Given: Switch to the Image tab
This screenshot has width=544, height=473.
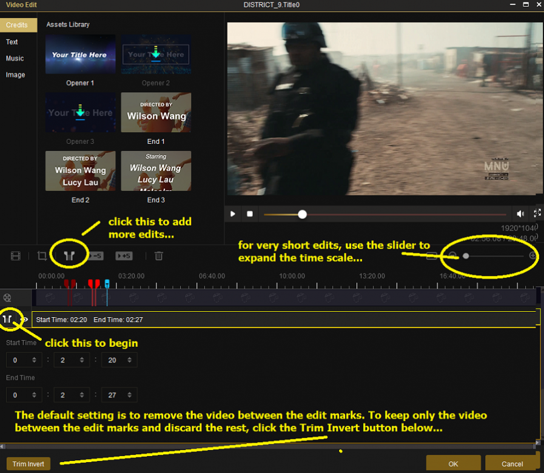Looking at the screenshot, I should click(x=15, y=75).
